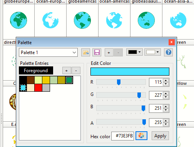Add a new palette with toolbar plus
Image resolution: width=194 pixels, height=147 pixels.
(x=109, y=53)
